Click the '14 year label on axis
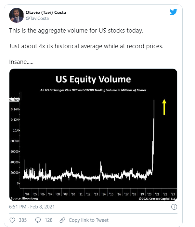The width and height of the screenshot is (195, 227). (x=103, y=194)
